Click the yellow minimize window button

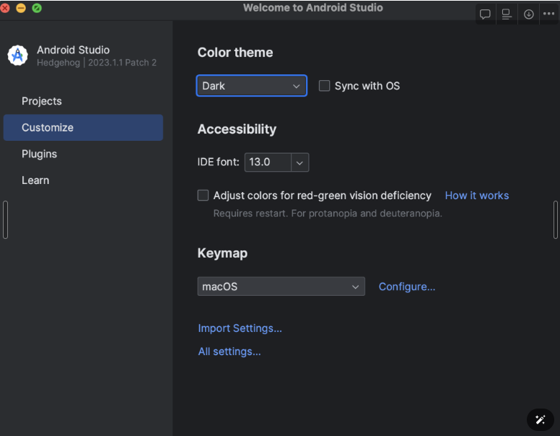tap(21, 8)
